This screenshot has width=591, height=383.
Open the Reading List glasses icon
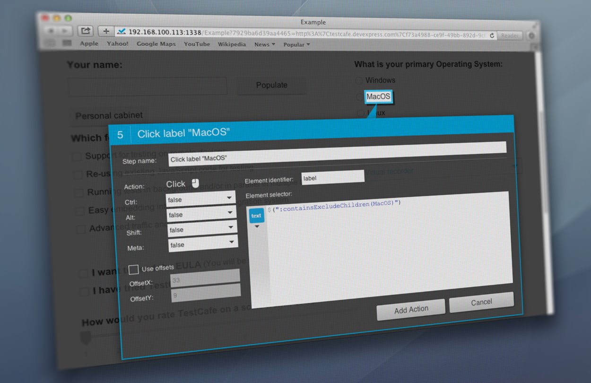click(x=51, y=42)
